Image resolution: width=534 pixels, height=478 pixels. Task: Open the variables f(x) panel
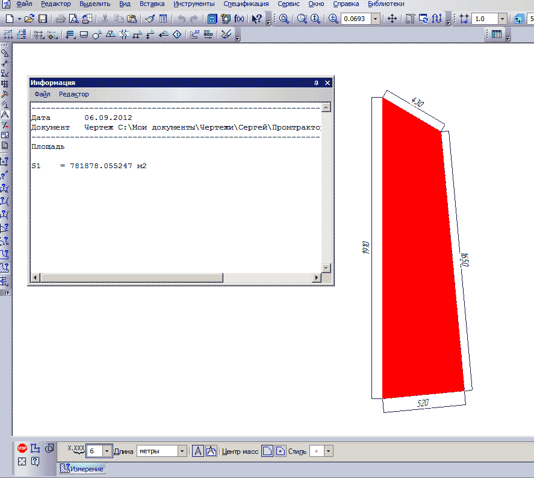point(239,19)
